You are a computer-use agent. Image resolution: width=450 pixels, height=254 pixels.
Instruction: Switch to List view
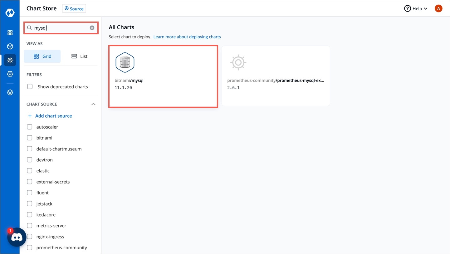(79, 56)
